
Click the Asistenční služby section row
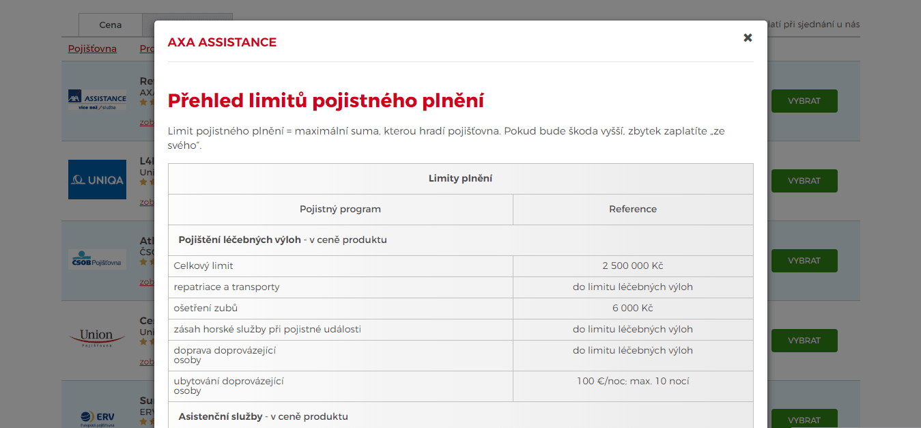coord(460,416)
